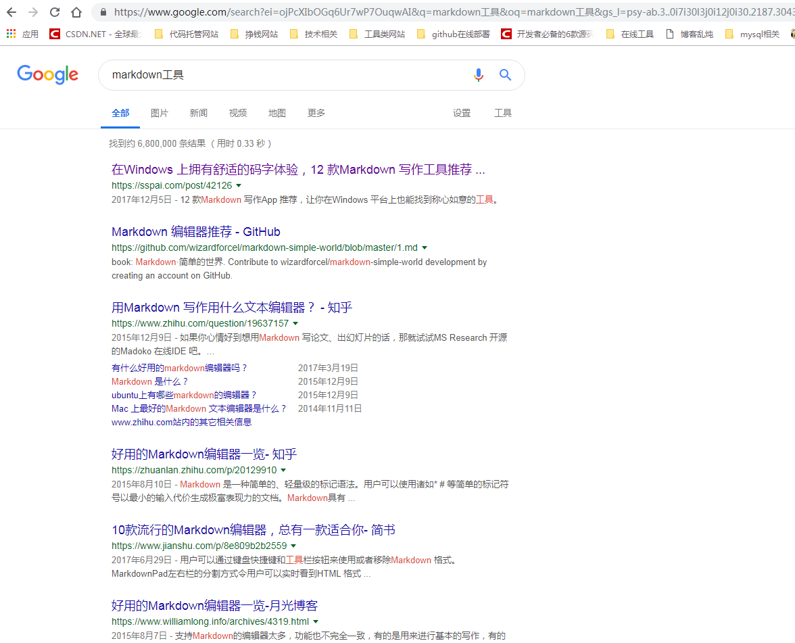Screen dimensions: 795x643
Task: Open the CSDN.NET bookmark
Action: pyautogui.click(x=95, y=34)
